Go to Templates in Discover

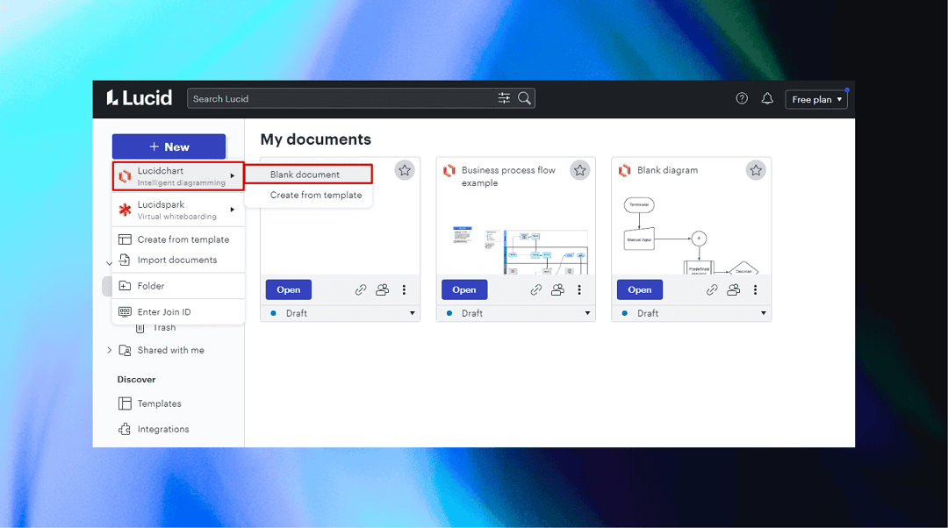(159, 403)
